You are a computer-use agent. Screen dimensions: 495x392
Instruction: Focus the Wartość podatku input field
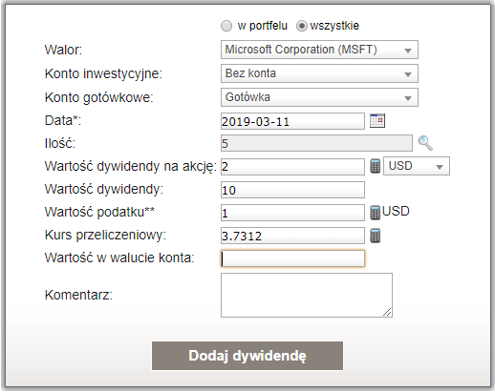pyautogui.click(x=292, y=213)
